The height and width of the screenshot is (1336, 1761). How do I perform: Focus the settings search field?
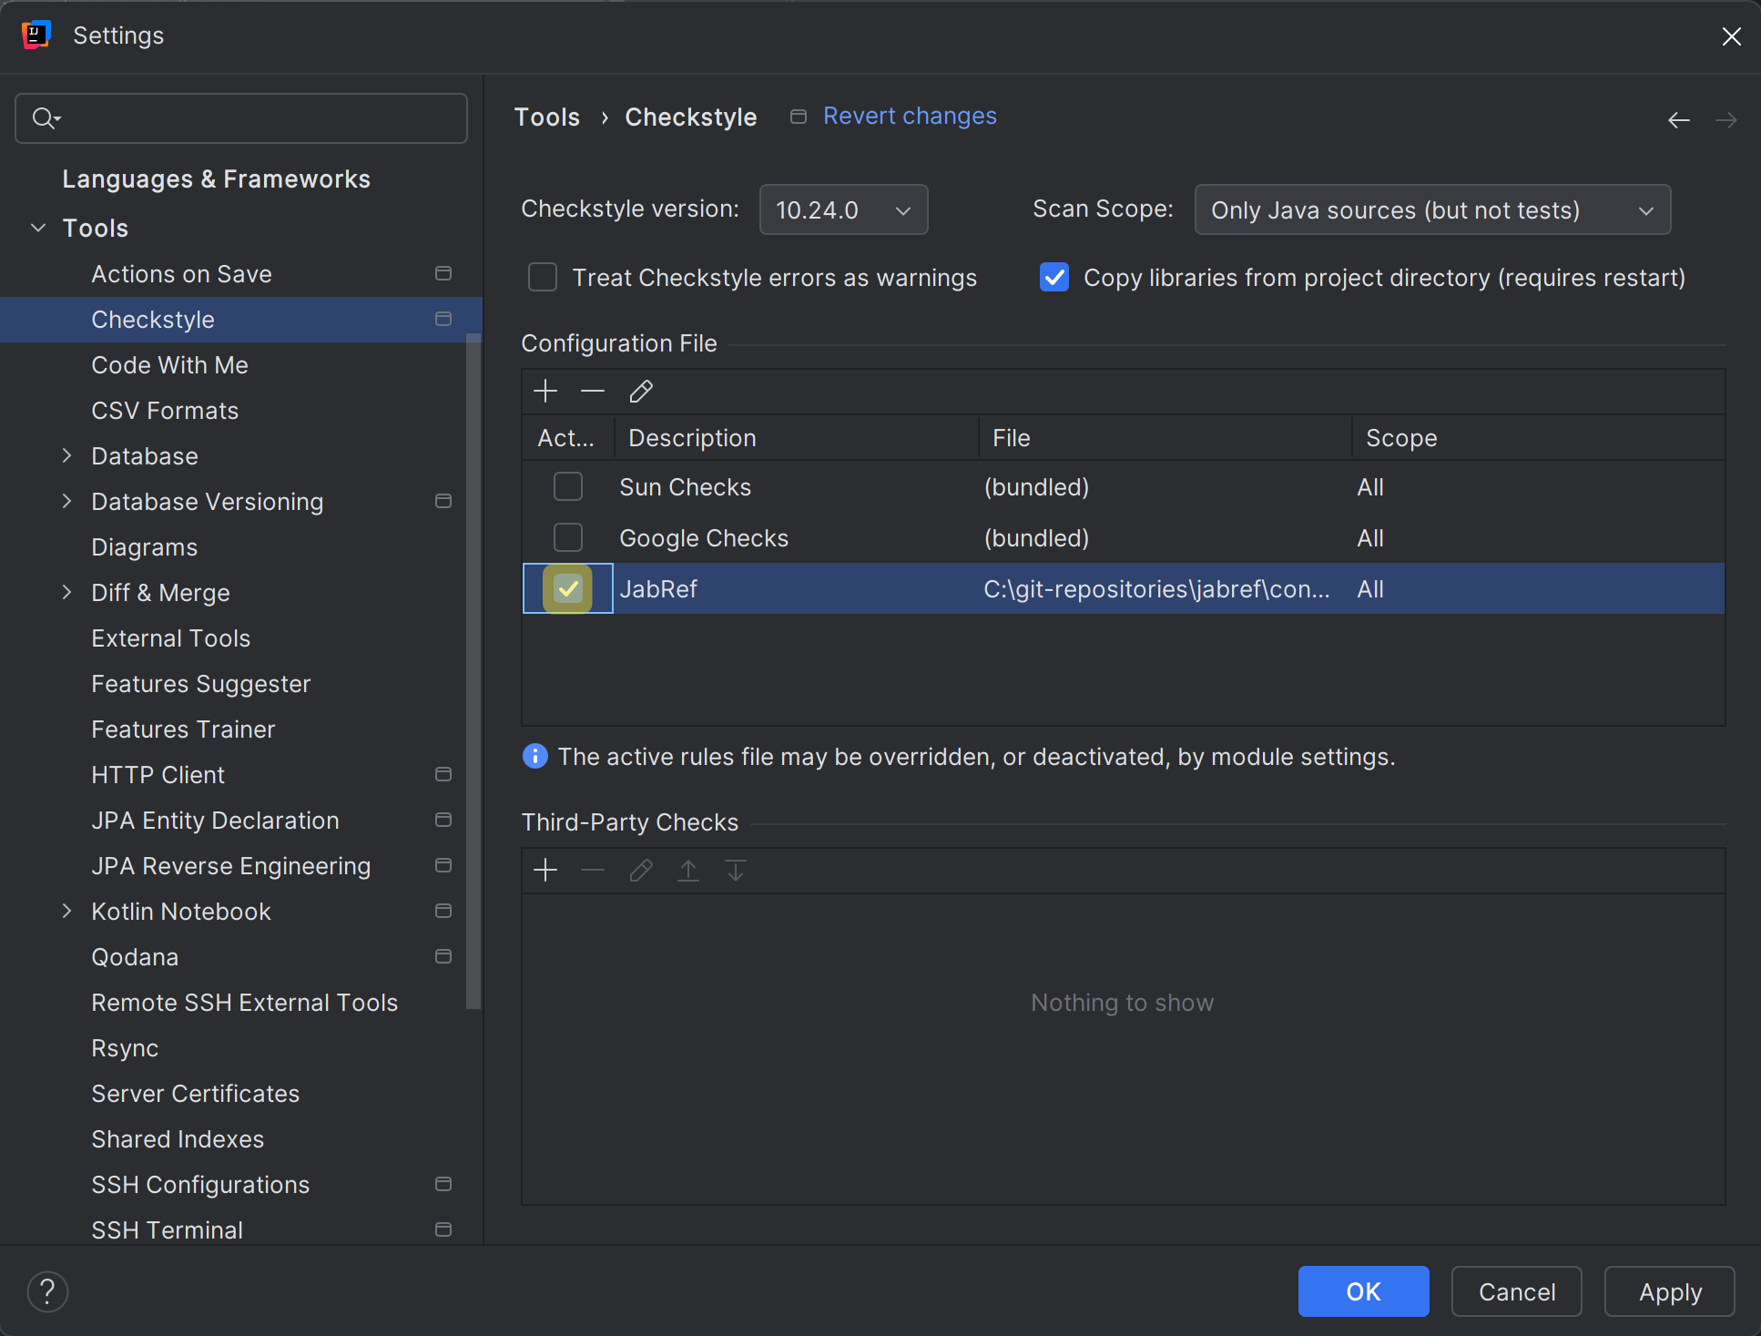point(240,118)
